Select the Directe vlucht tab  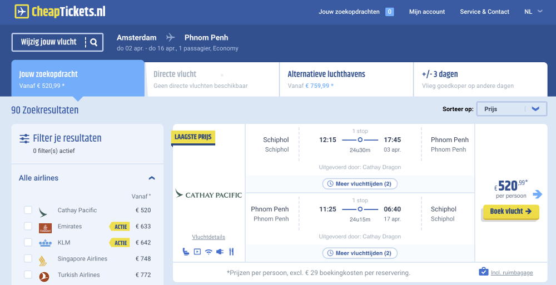[x=212, y=79]
